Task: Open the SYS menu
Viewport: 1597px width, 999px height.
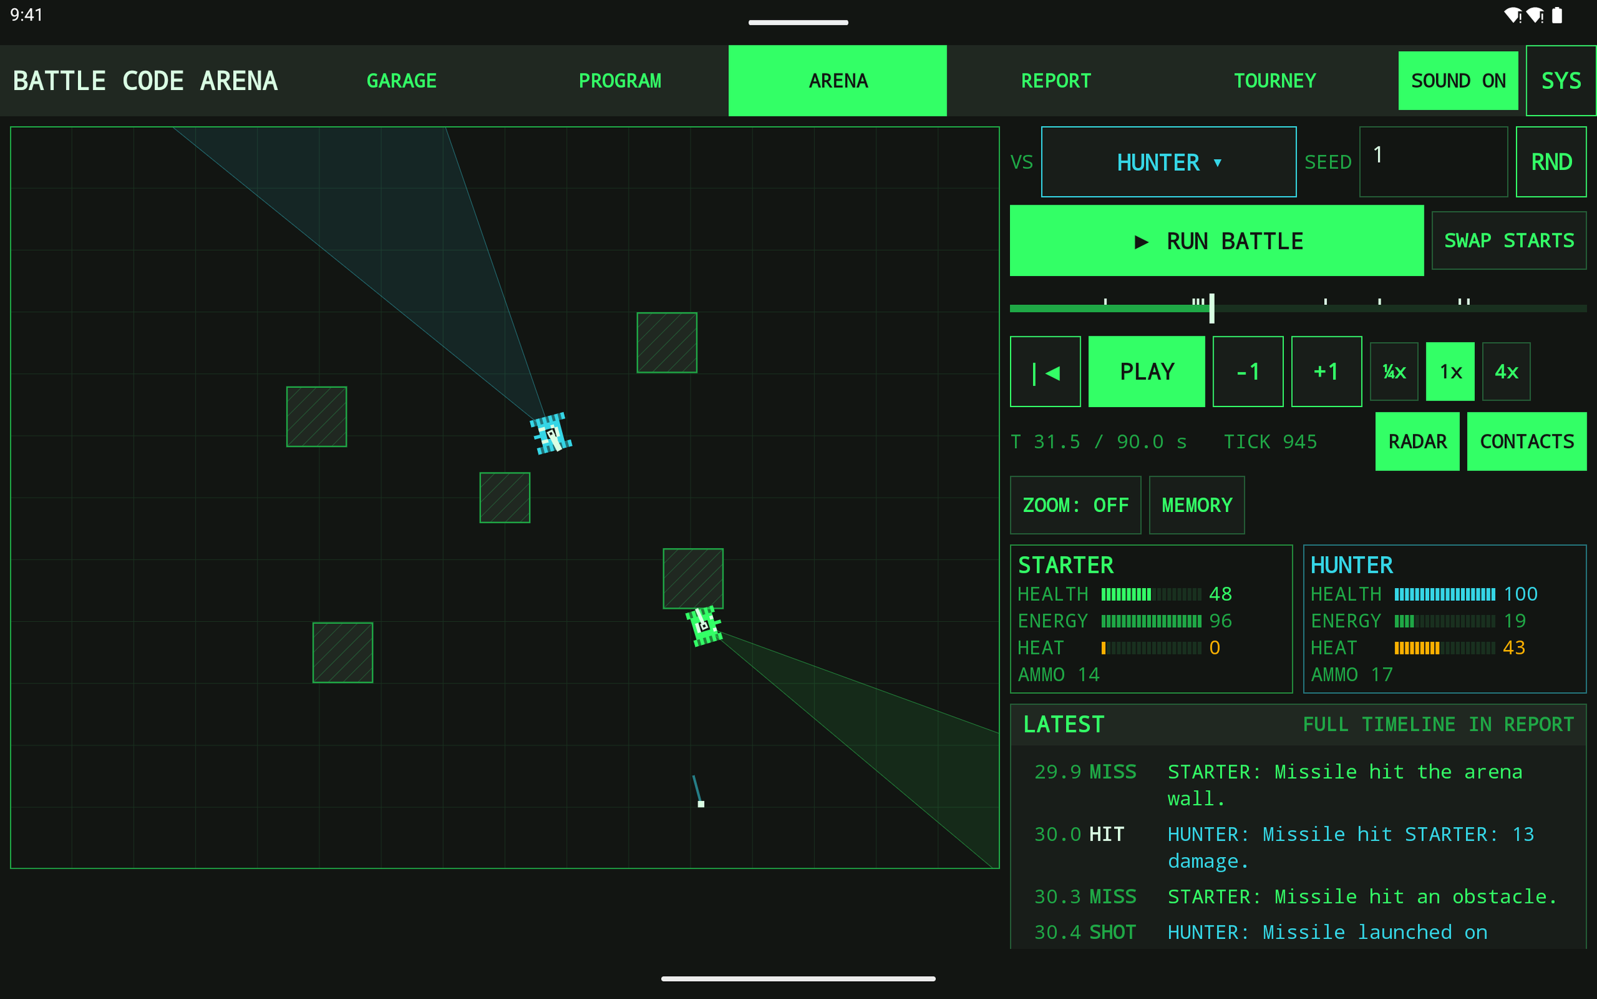Action: click(x=1561, y=81)
